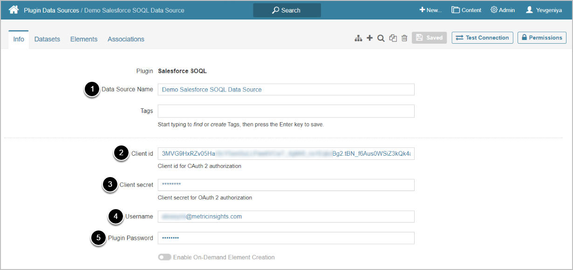This screenshot has width=573, height=270.
Task: Click the Search box in header
Action: pos(287,10)
